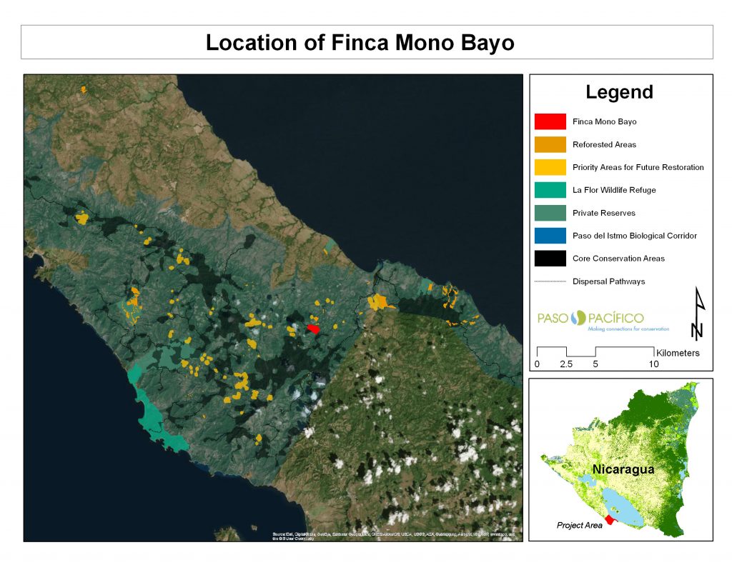Click the blue Paso del Istmo swatch
The height and width of the screenshot is (565, 732).
550,236
